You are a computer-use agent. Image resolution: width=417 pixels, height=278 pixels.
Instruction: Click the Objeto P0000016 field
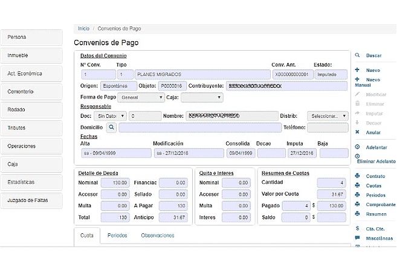172,86
